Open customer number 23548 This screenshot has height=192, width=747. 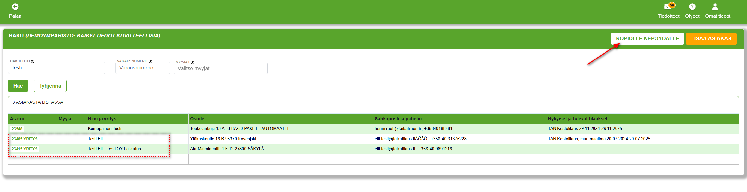(17, 129)
